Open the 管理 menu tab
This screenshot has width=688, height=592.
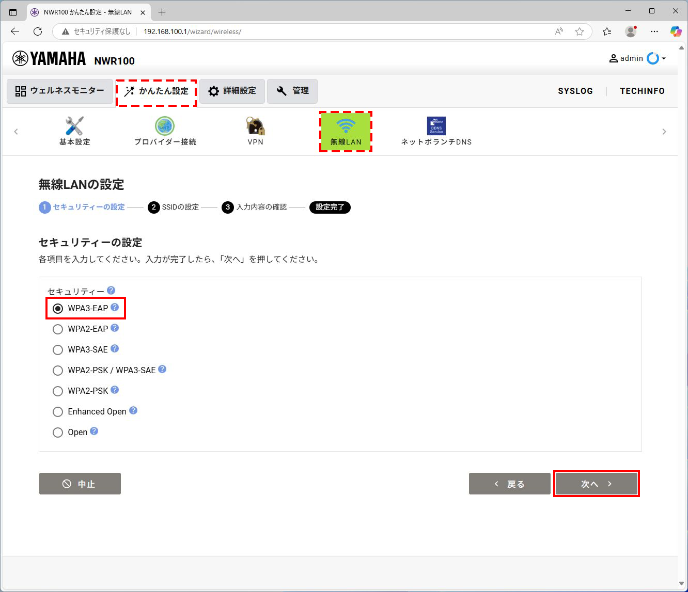coord(292,91)
